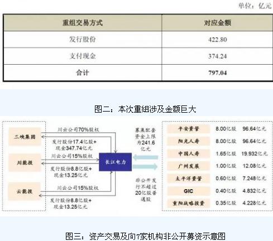Click the '1.00亿股' value
This screenshot has height=241, width=273.
click(x=226, y=166)
